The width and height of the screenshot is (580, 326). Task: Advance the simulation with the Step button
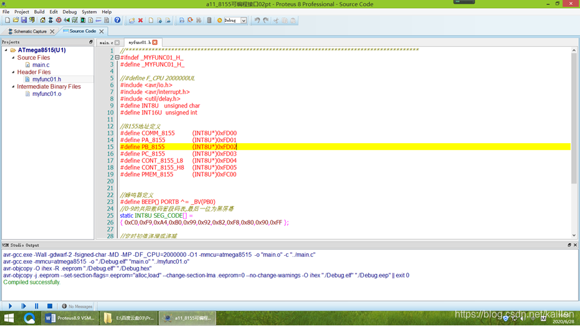point(24,306)
